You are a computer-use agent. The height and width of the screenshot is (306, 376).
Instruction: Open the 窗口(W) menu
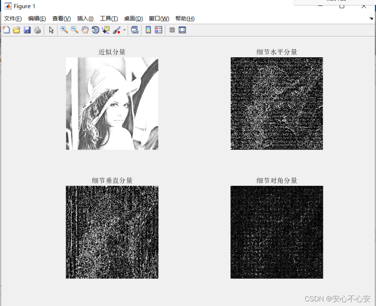[x=159, y=18]
